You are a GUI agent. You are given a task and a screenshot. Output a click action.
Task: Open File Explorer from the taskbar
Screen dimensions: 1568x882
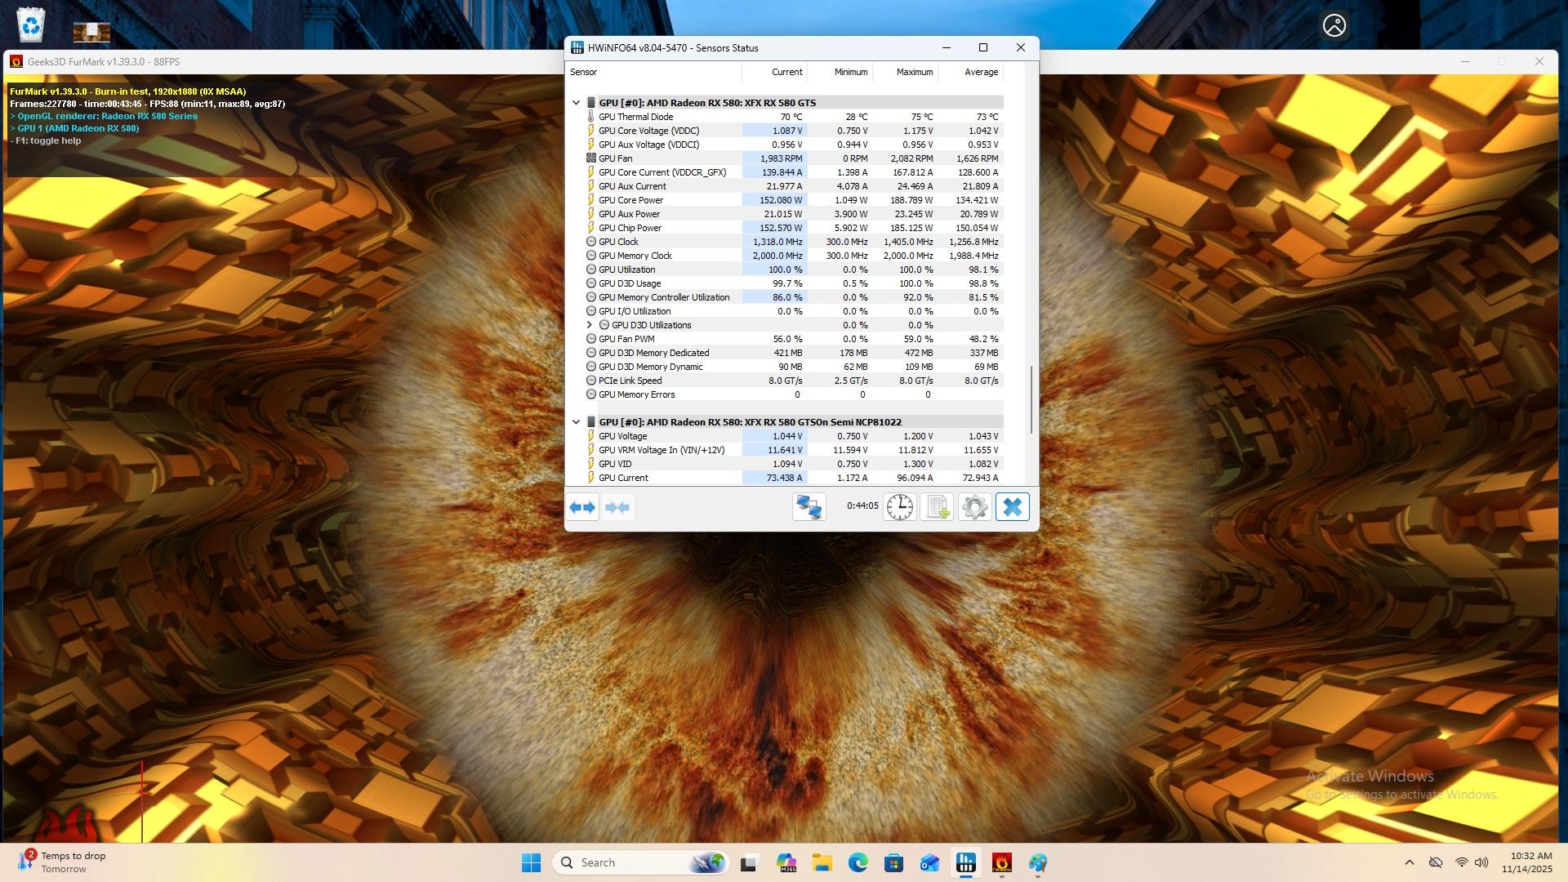(822, 862)
